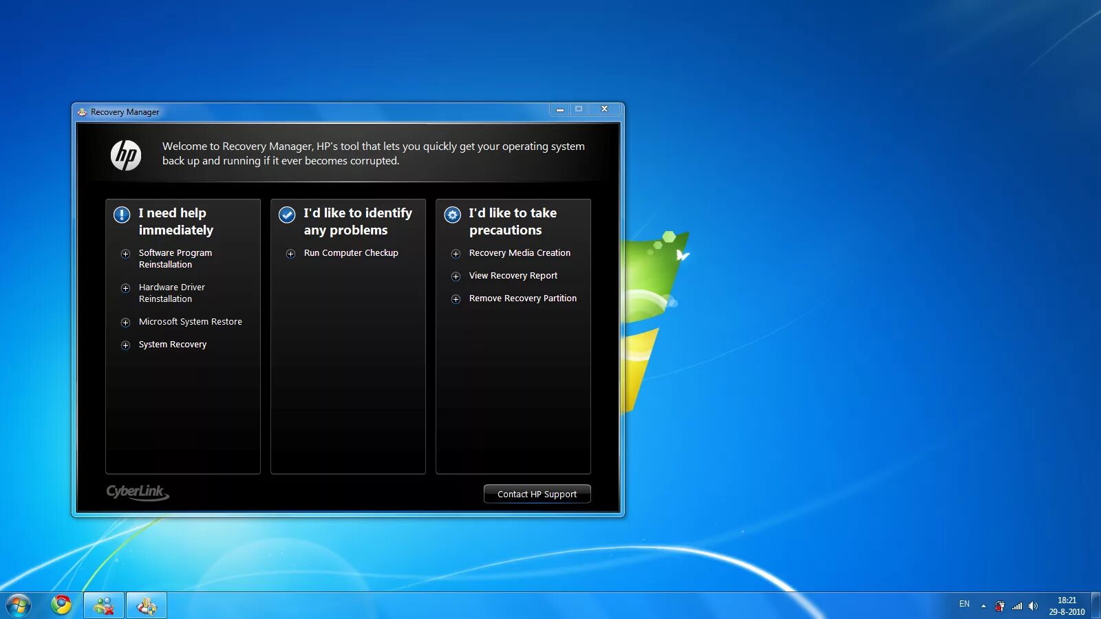Click the plus icon beside Recovery Media Creation
Screen dimensions: 1101x619
[x=456, y=254]
